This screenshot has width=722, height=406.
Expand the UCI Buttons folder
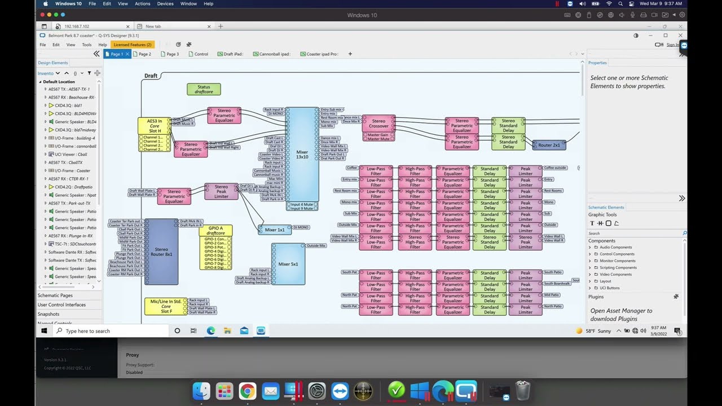590,288
